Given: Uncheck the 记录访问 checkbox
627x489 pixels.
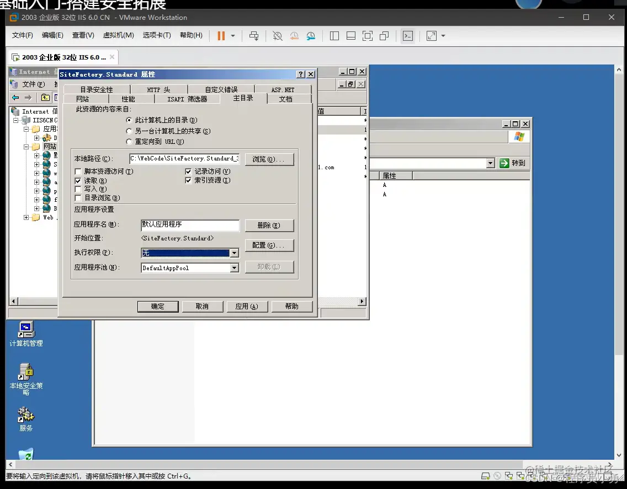Looking at the screenshot, I should click(x=188, y=171).
